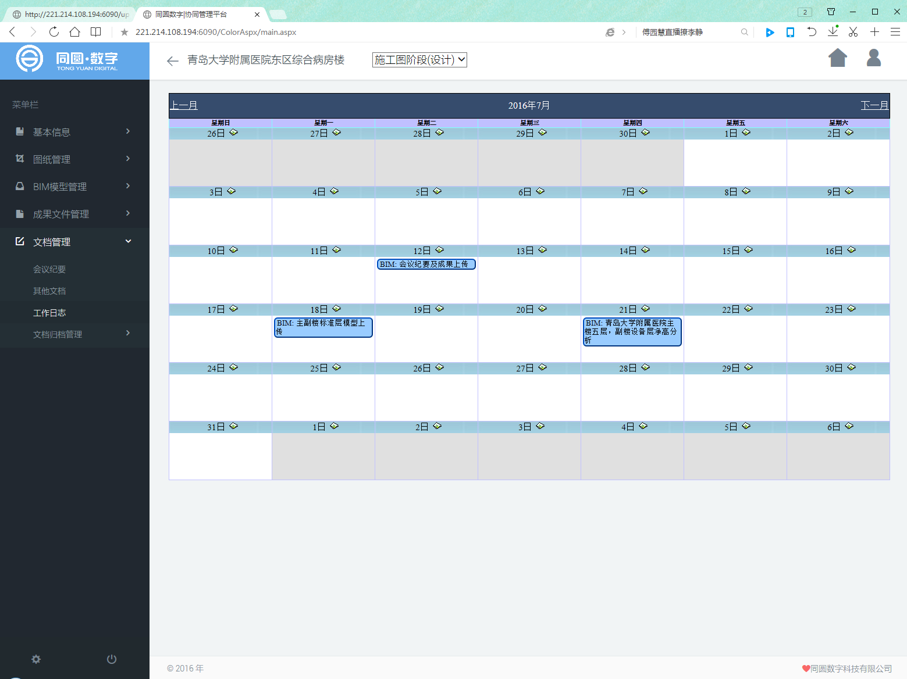Open the user profile icon
This screenshot has width=907, height=679.
(x=873, y=58)
